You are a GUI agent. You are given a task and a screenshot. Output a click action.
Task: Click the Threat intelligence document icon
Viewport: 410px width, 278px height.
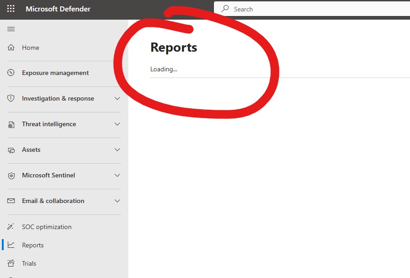click(x=11, y=125)
